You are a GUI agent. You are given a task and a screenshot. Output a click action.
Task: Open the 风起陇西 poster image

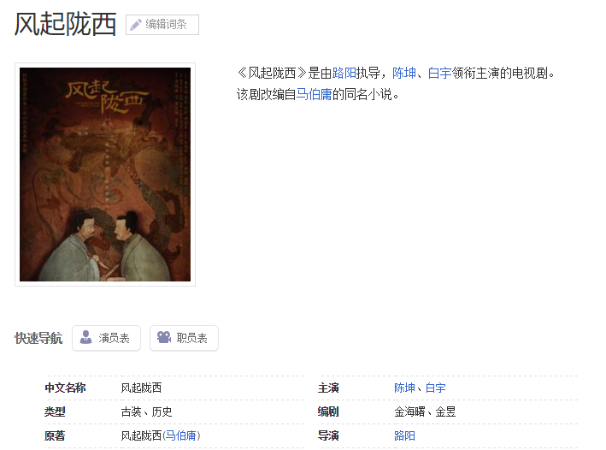click(x=105, y=175)
